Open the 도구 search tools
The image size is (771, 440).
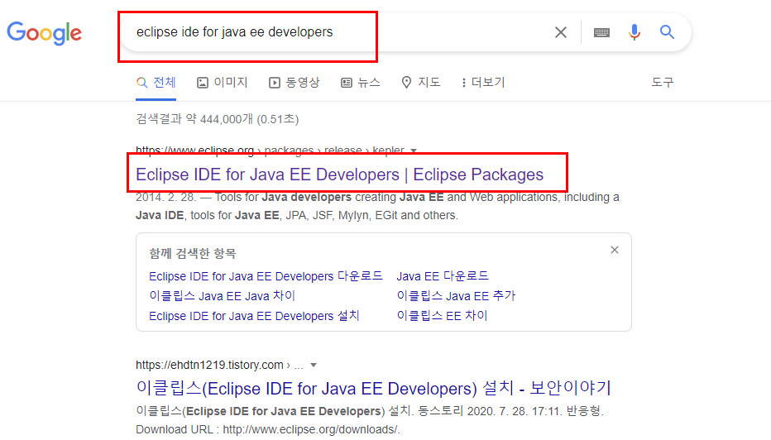click(x=663, y=82)
